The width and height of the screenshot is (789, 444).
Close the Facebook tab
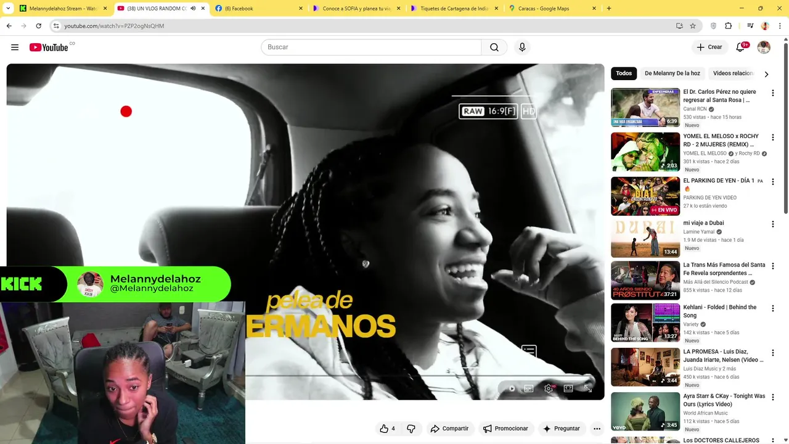coord(301,9)
